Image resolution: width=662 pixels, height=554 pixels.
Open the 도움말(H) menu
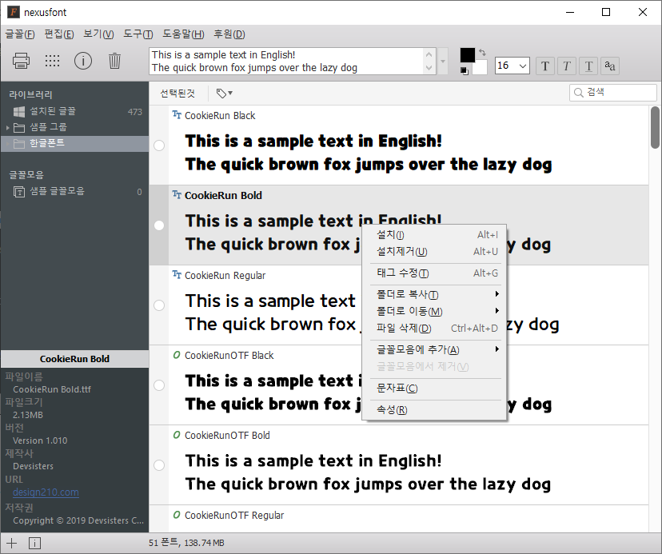[183, 34]
